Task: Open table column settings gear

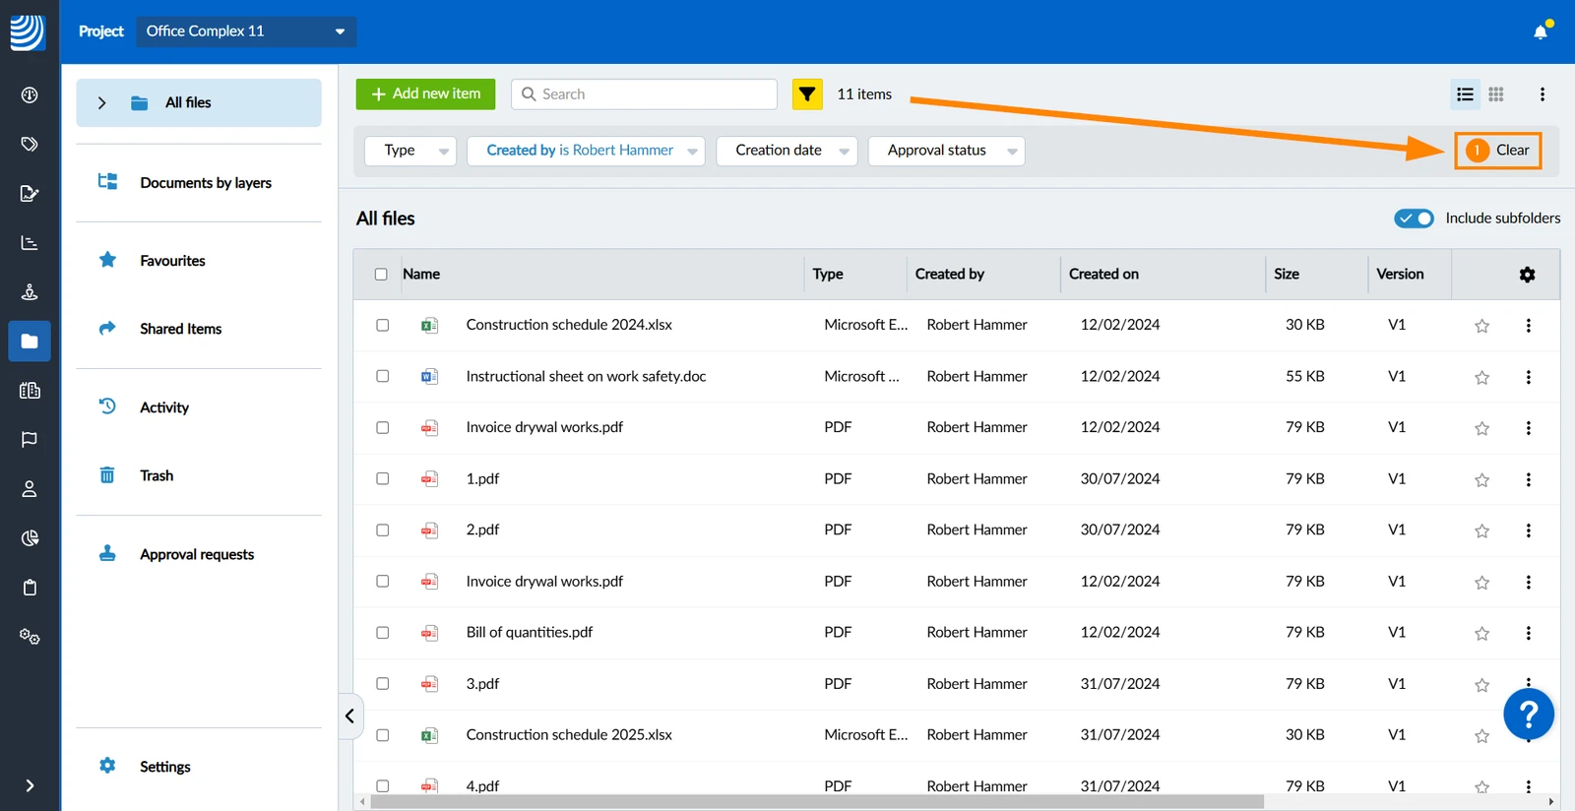Action: coord(1527,275)
